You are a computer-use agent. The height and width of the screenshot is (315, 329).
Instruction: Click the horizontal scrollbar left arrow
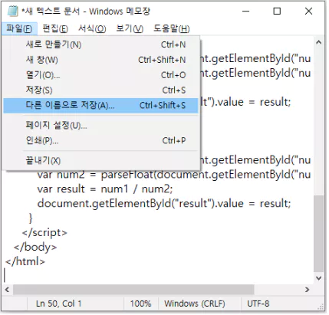7,290
